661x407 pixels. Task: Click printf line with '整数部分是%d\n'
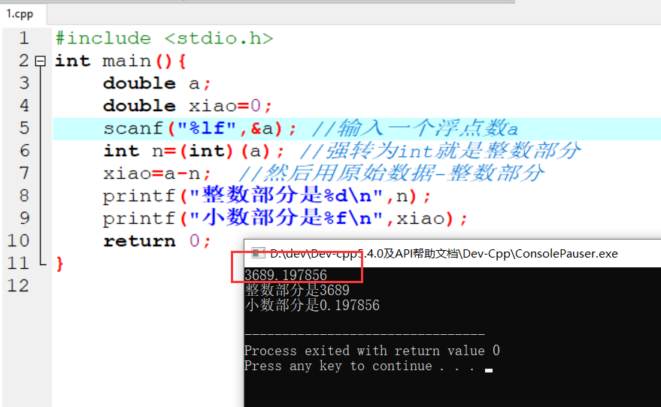coord(267,196)
